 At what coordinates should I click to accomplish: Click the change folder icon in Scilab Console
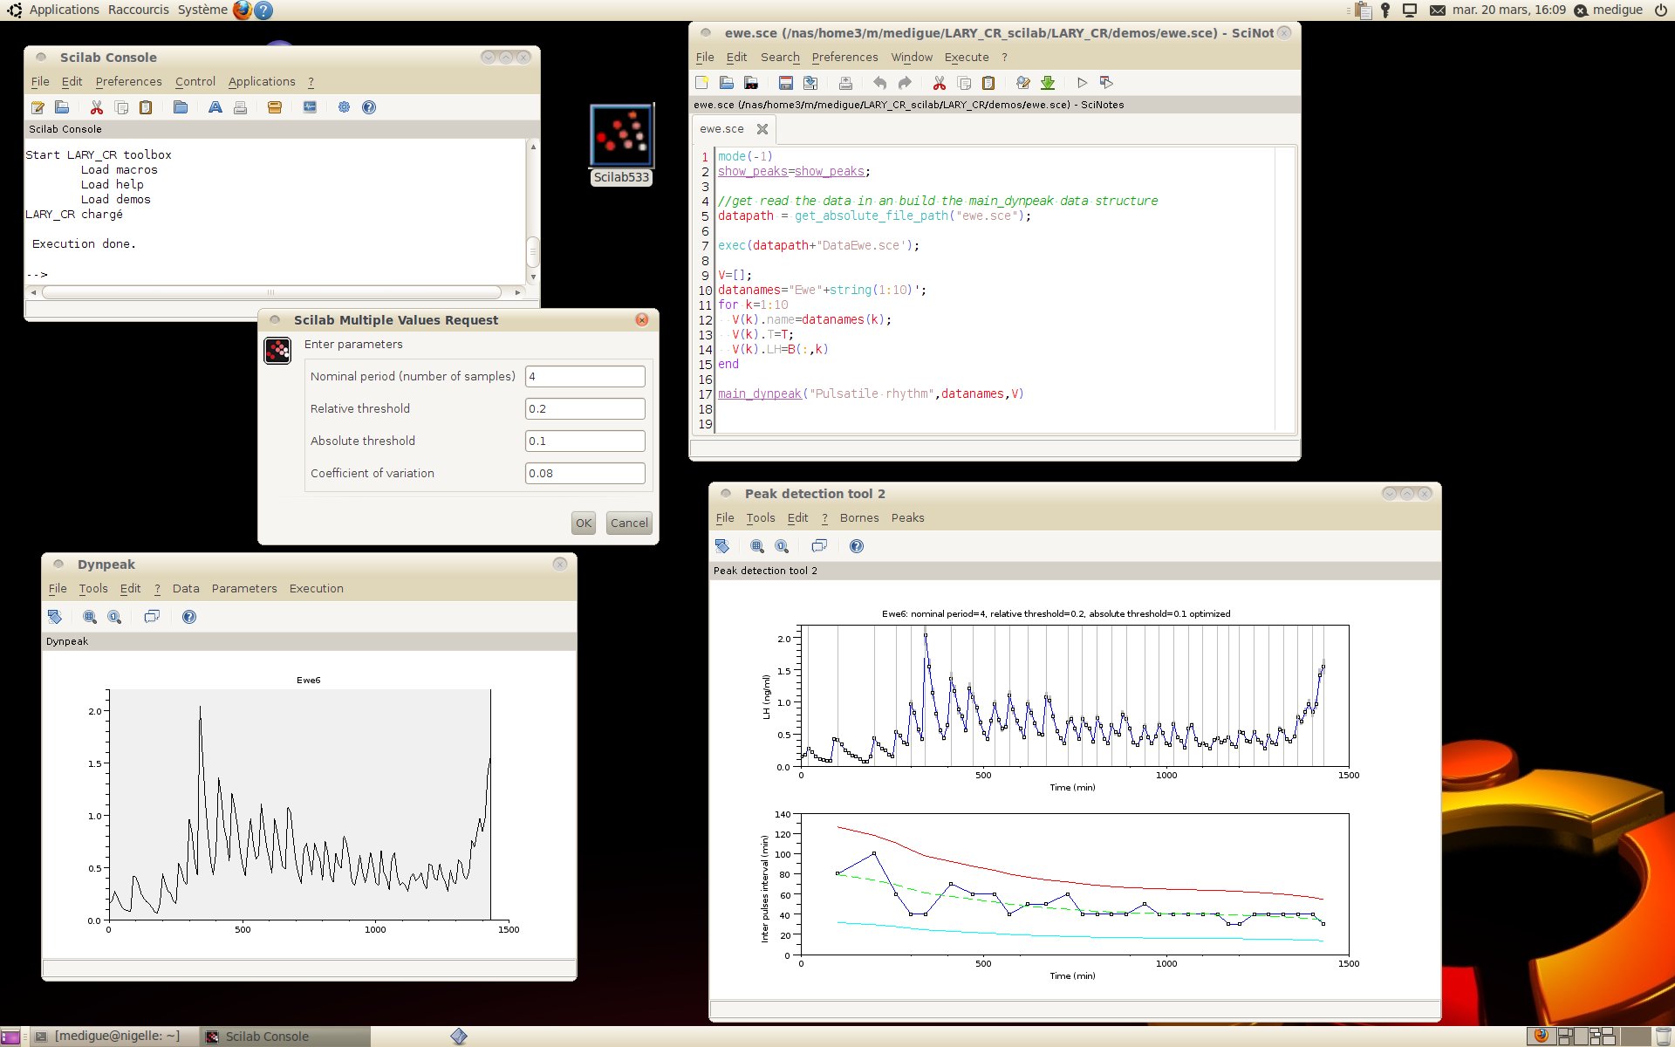[181, 107]
